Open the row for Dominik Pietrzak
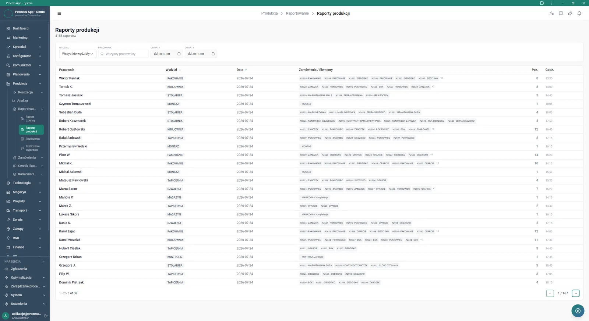The height and width of the screenshot is (321, 589). (x=319, y=282)
